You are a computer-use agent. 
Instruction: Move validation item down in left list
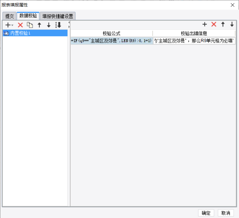pyautogui.click(x=49, y=25)
